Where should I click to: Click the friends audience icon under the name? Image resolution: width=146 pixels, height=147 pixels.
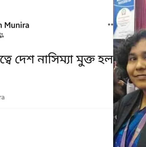click(2, 35)
